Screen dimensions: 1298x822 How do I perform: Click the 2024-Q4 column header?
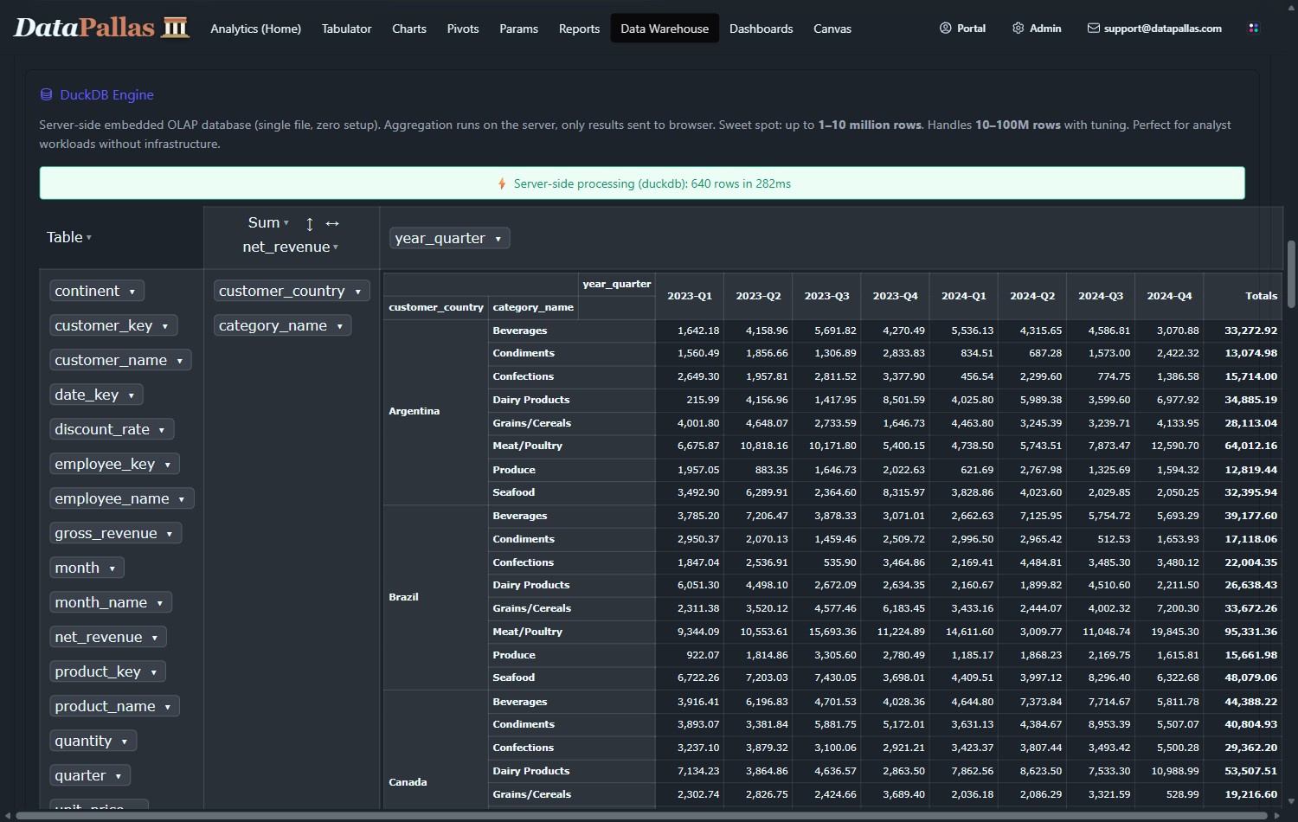point(1169,296)
